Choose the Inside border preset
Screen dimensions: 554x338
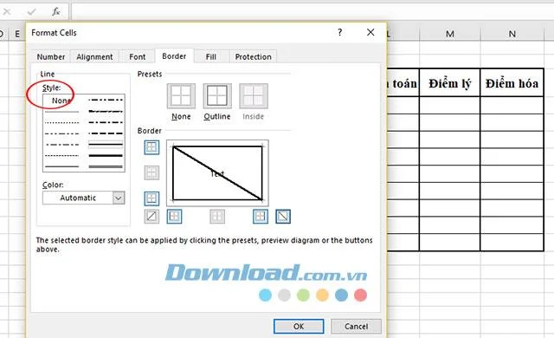click(x=254, y=96)
